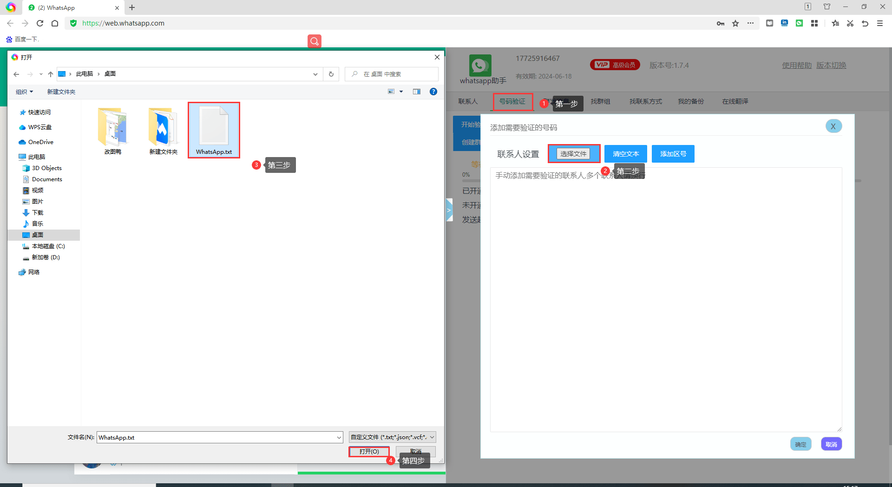Expand the file name history dropdown
The image size is (892, 487).
(339, 437)
